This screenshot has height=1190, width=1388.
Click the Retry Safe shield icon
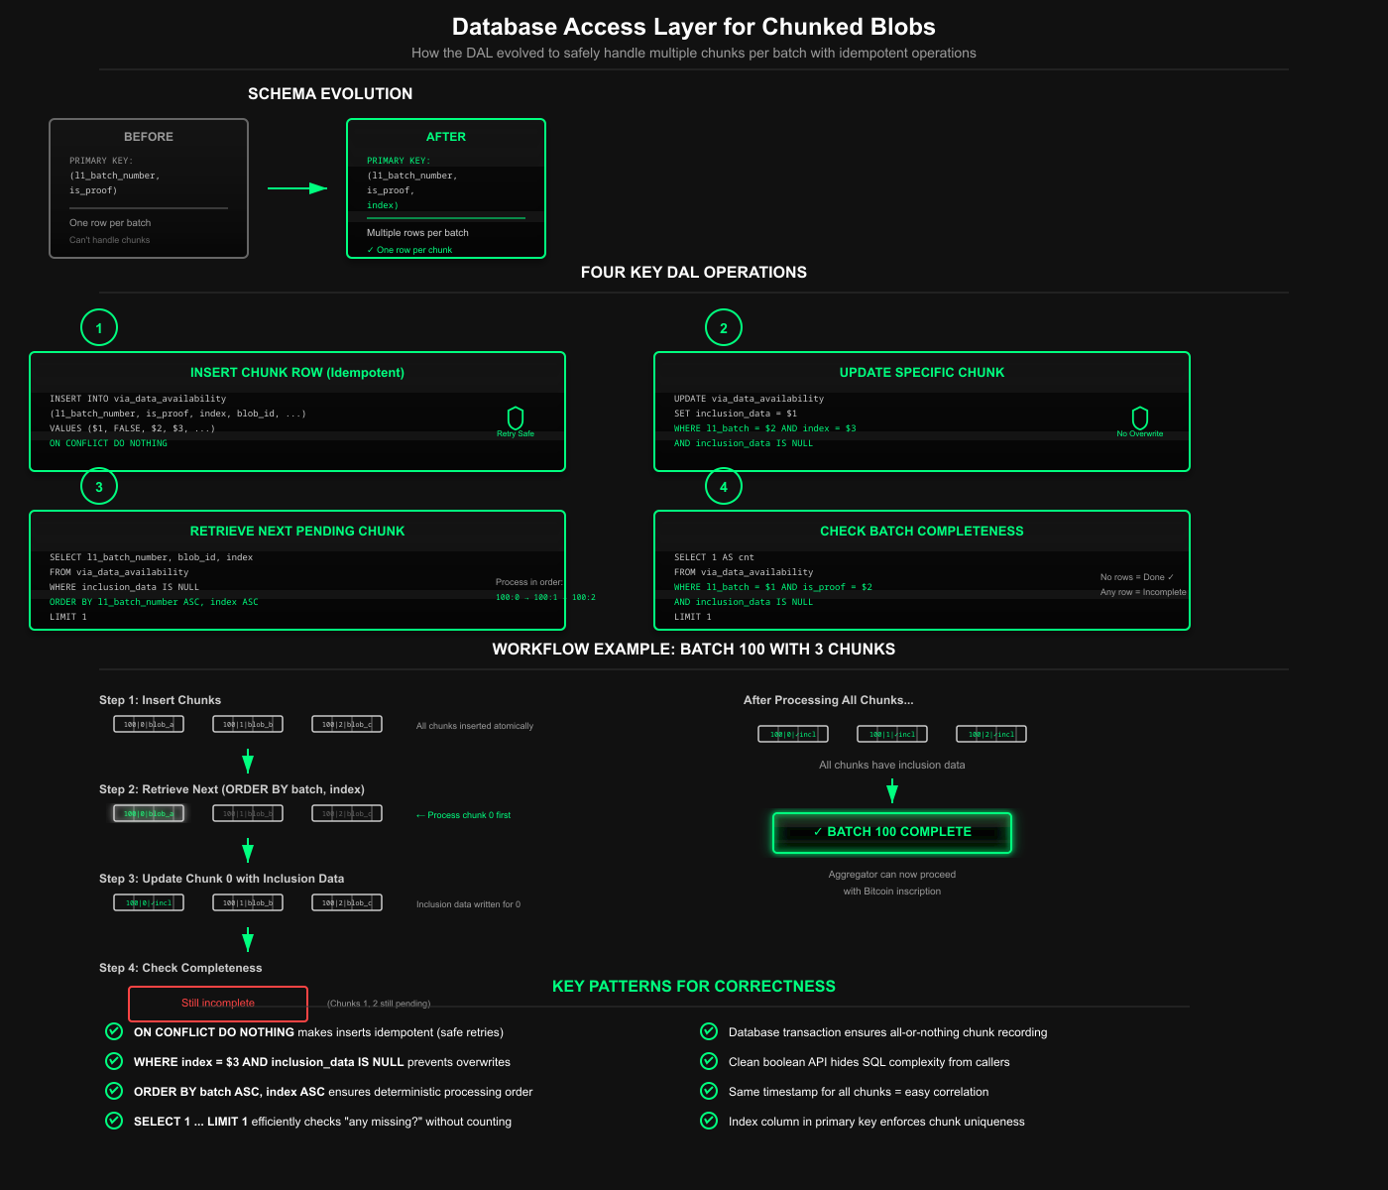516,417
